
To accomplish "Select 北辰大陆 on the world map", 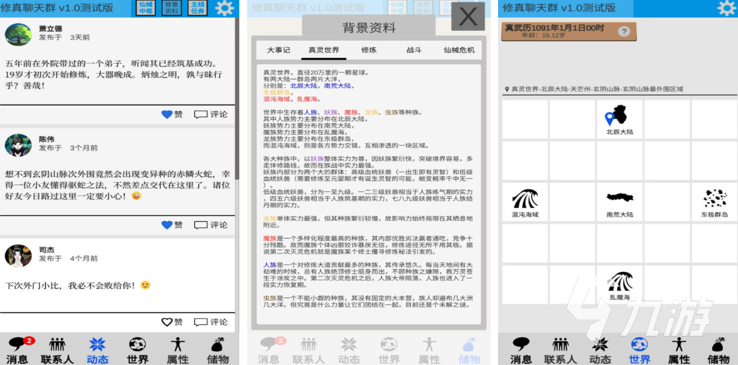I will (620, 120).
